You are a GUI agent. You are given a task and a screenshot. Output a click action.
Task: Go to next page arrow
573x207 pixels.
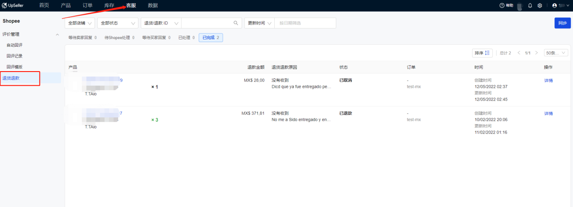(536, 53)
